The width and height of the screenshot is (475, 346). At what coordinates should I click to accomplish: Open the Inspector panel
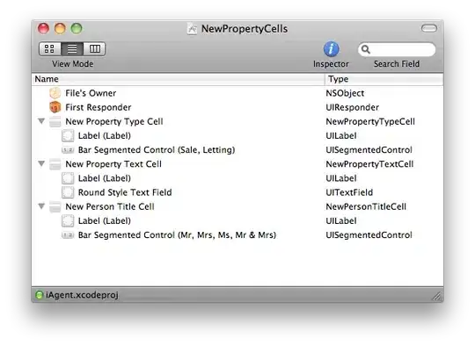tap(331, 49)
